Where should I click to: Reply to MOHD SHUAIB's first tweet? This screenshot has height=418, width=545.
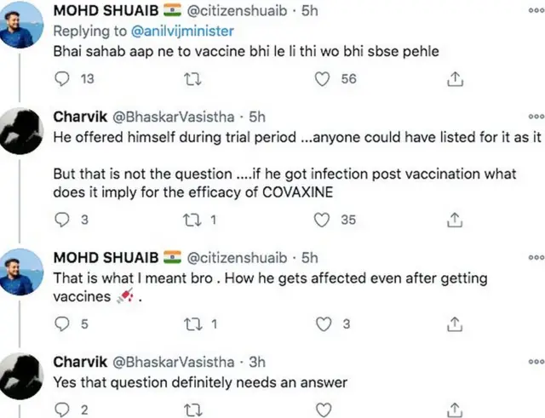tap(61, 79)
